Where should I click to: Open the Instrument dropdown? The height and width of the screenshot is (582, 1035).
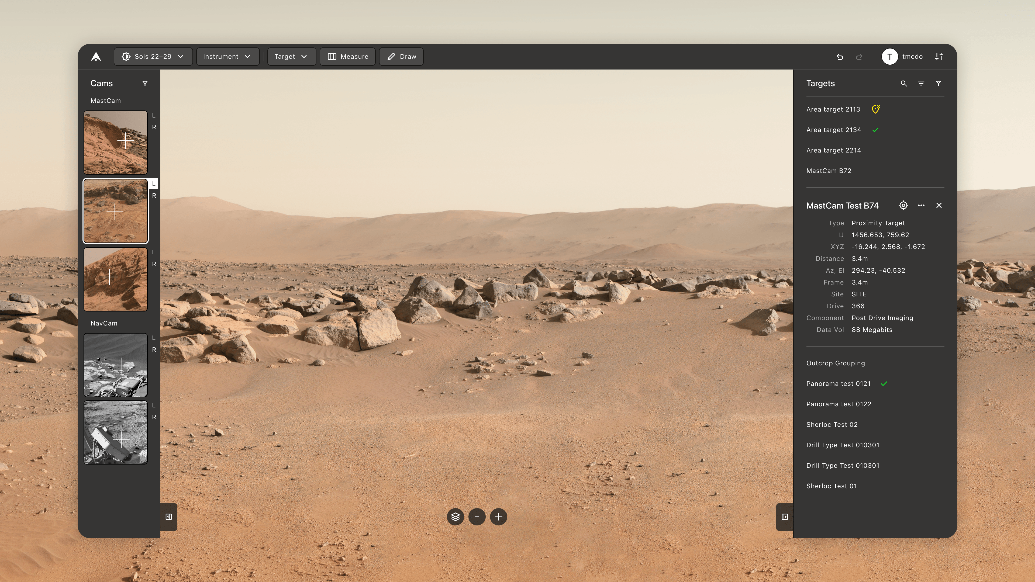(227, 57)
